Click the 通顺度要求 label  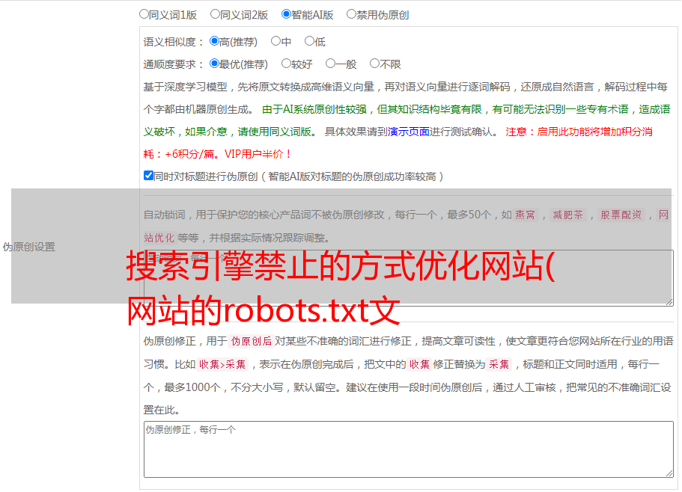tap(174, 65)
